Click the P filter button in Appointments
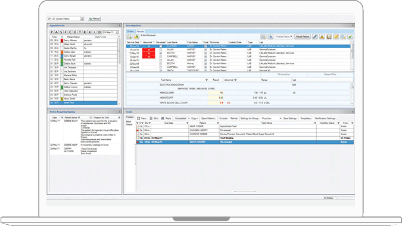 point(52,32)
